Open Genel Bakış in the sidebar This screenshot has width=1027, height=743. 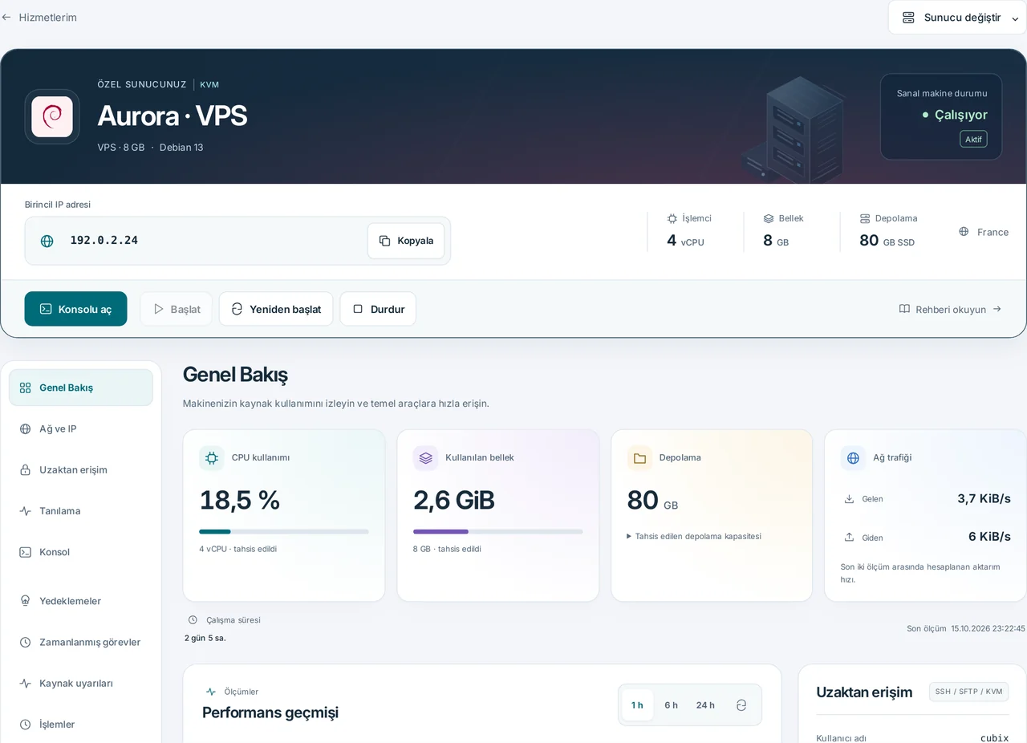tap(81, 388)
